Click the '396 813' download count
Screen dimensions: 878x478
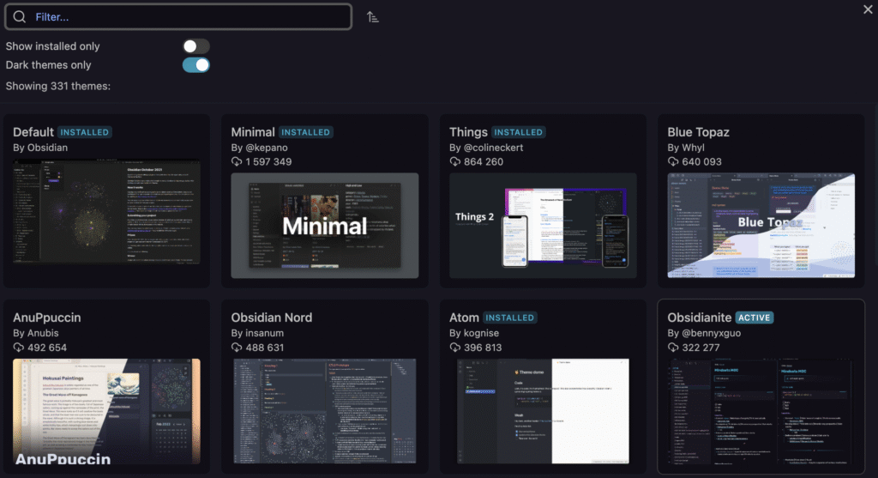click(x=483, y=348)
